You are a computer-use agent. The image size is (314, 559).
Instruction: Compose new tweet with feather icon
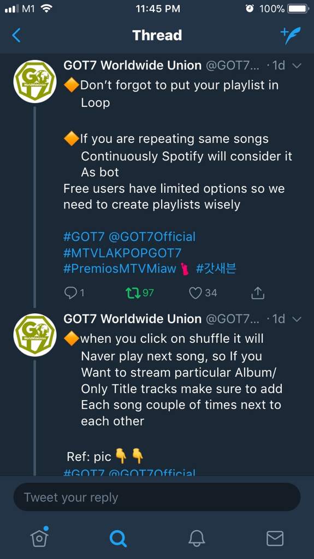tap(291, 35)
